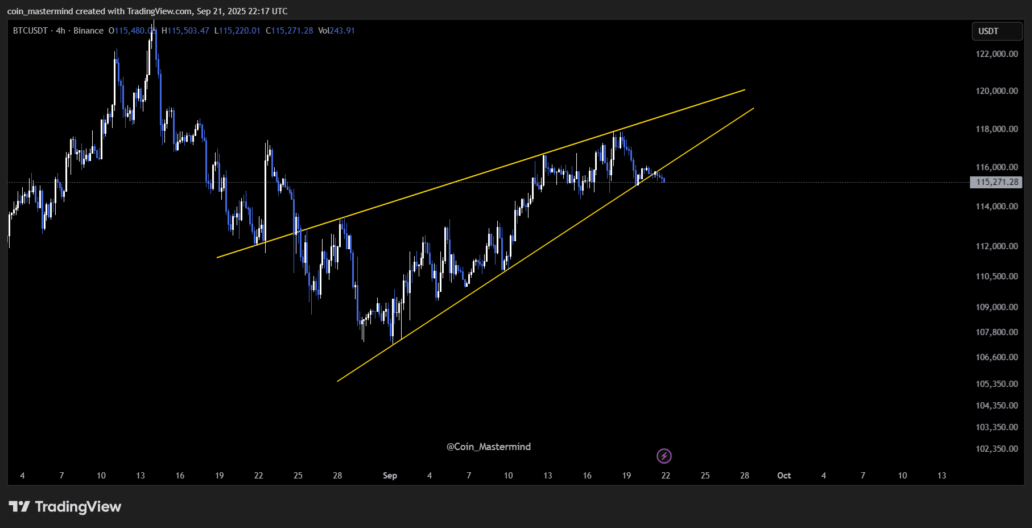Click the 102,350.00 price axis label
1032x528 pixels.
[x=997, y=449]
